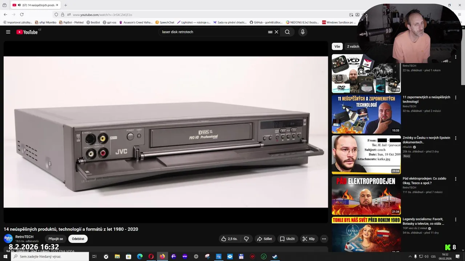Open '11 zapomenutých a neúspěšných technologií' title
Image resolution: width=465 pixels, height=261 pixels.
(426, 99)
